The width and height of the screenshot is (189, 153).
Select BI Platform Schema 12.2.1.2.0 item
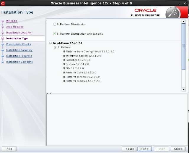[81, 77]
